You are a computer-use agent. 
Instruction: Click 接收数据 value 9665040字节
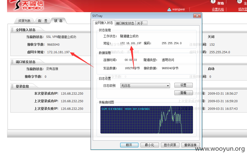170,68
